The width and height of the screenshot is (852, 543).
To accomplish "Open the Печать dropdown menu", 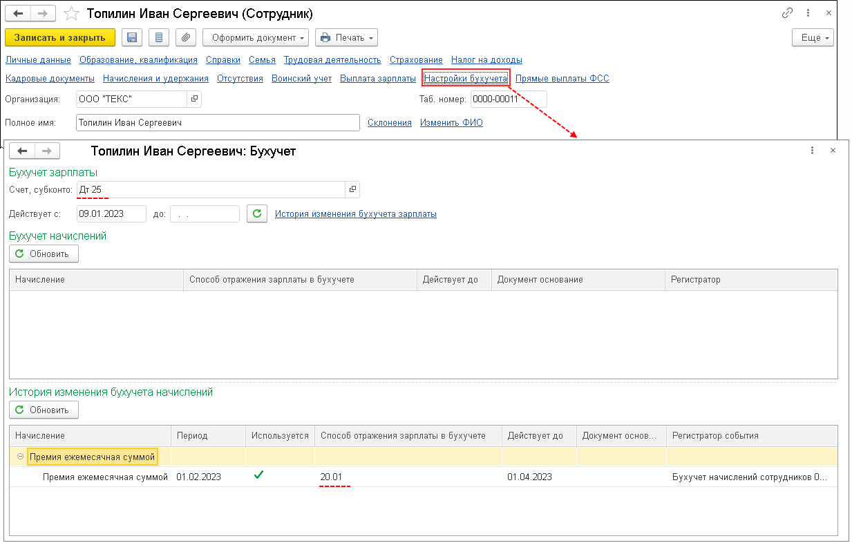I will (346, 37).
